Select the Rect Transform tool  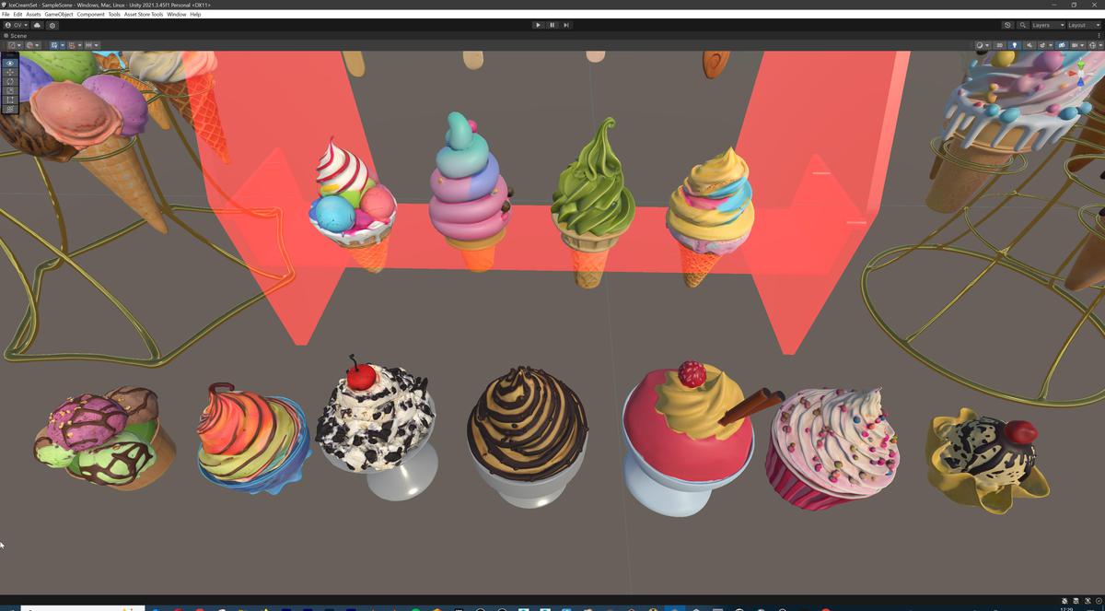click(x=8, y=100)
